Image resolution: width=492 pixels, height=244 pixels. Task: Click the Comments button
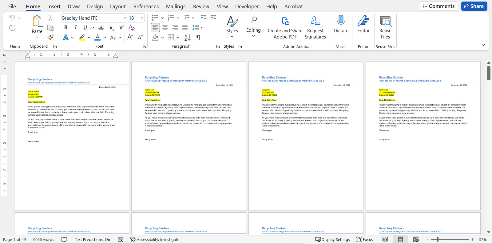click(439, 6)
